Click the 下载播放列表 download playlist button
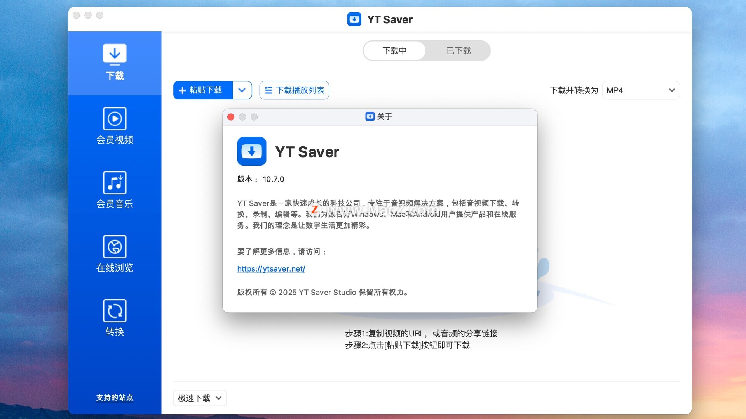The height and width of the screenshot is (419, 746). tap(294, 90)
